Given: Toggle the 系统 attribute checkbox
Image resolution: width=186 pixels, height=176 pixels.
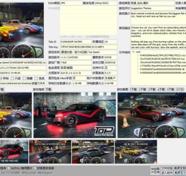Looking at the screenshot, I should coord(36,78).
